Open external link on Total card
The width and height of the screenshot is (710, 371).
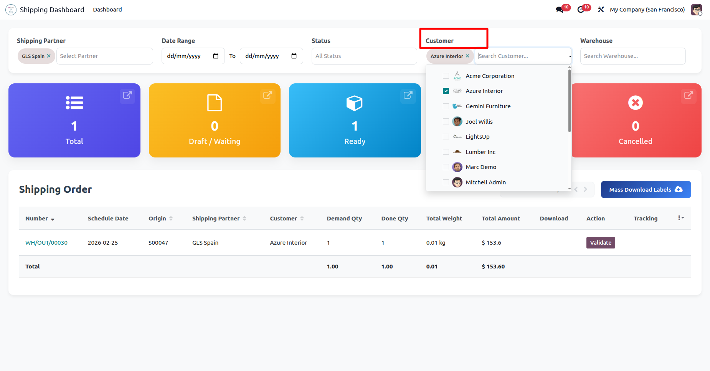point(127,95)
